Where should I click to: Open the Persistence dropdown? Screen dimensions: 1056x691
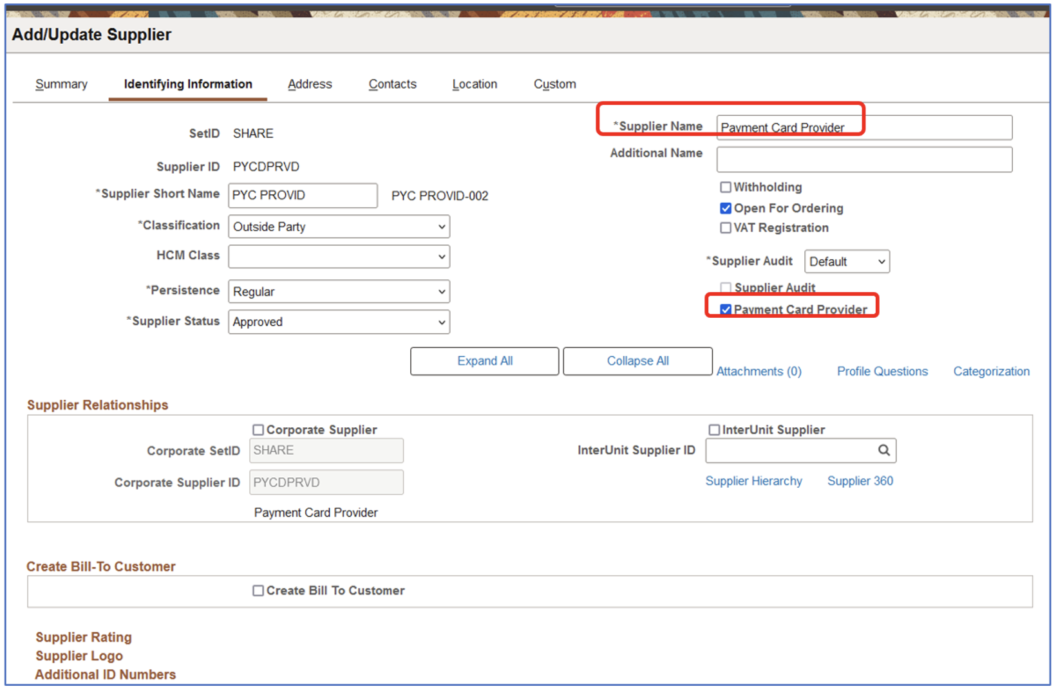pos(339,291)
